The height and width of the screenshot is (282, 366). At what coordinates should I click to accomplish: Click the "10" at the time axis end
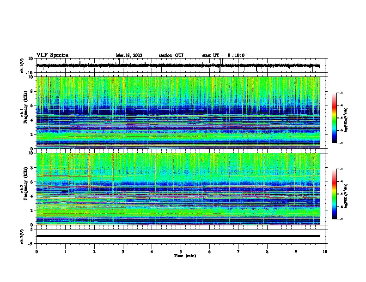(x=325, y=252)
